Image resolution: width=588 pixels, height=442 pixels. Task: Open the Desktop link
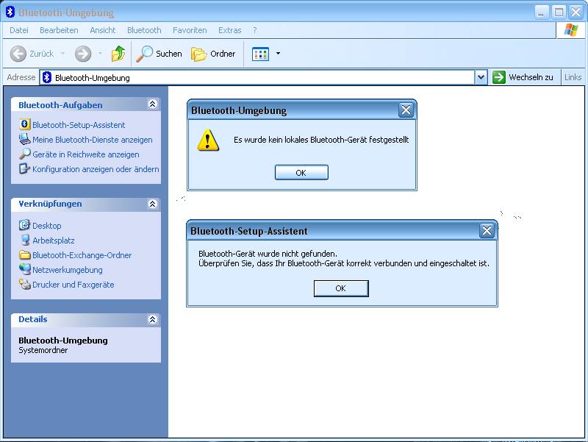[46, 226]
